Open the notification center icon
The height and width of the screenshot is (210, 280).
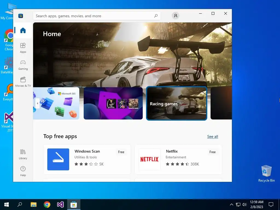click(x=271, y=205)
